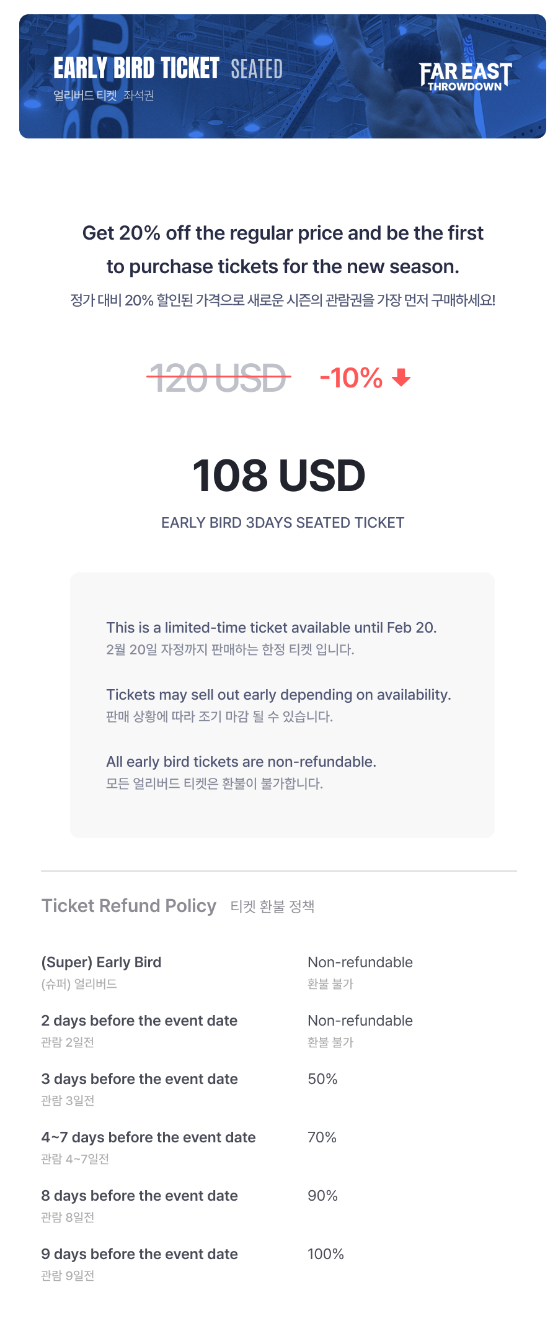Click the 50% refund value

tap(322, 1079)
